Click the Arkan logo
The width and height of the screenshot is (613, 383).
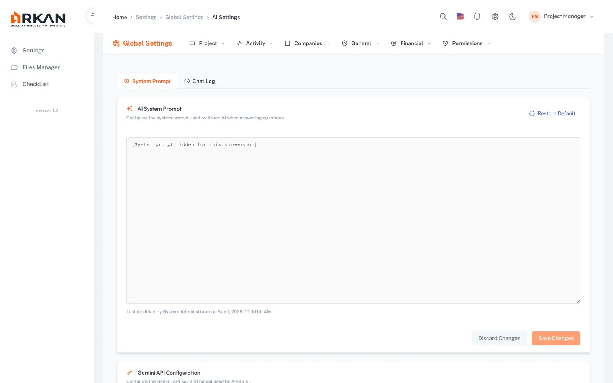tap(38, 19)
